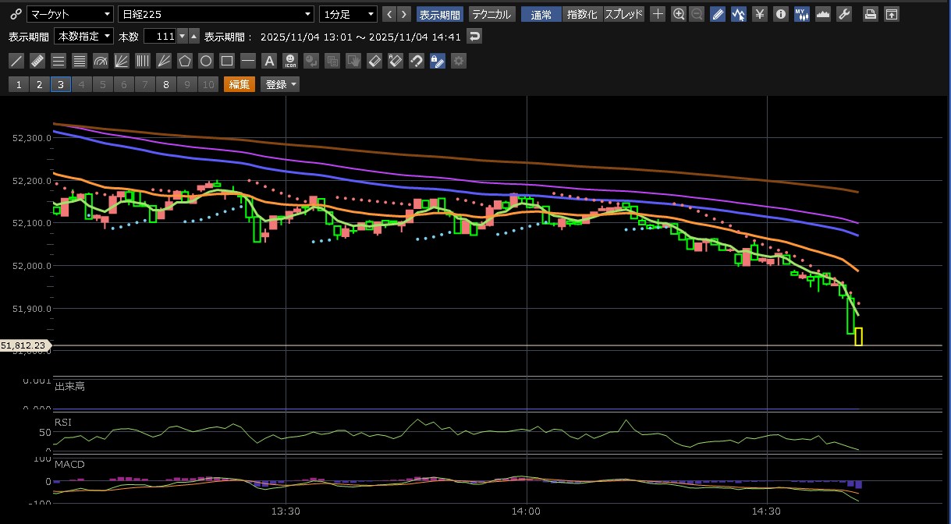Switch to chart preset 8
Screen dimensions: 951x524
click(165, 84)
